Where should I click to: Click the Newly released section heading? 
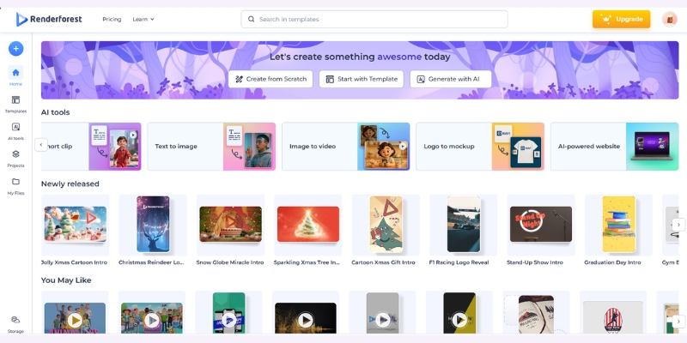click(x=70, y=184)
